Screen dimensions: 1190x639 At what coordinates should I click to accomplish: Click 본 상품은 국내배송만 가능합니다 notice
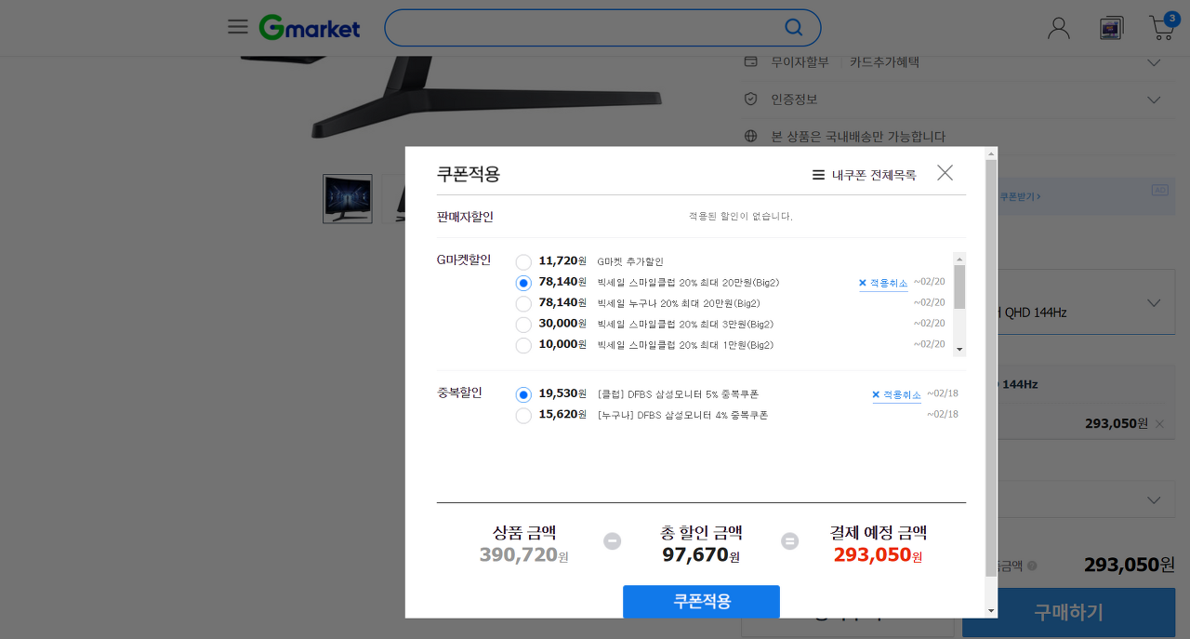[858, 137]
